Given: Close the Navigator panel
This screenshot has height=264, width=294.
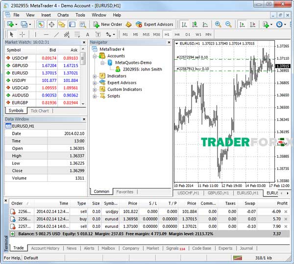Looking at the screenshot, I should click(169, 42).
